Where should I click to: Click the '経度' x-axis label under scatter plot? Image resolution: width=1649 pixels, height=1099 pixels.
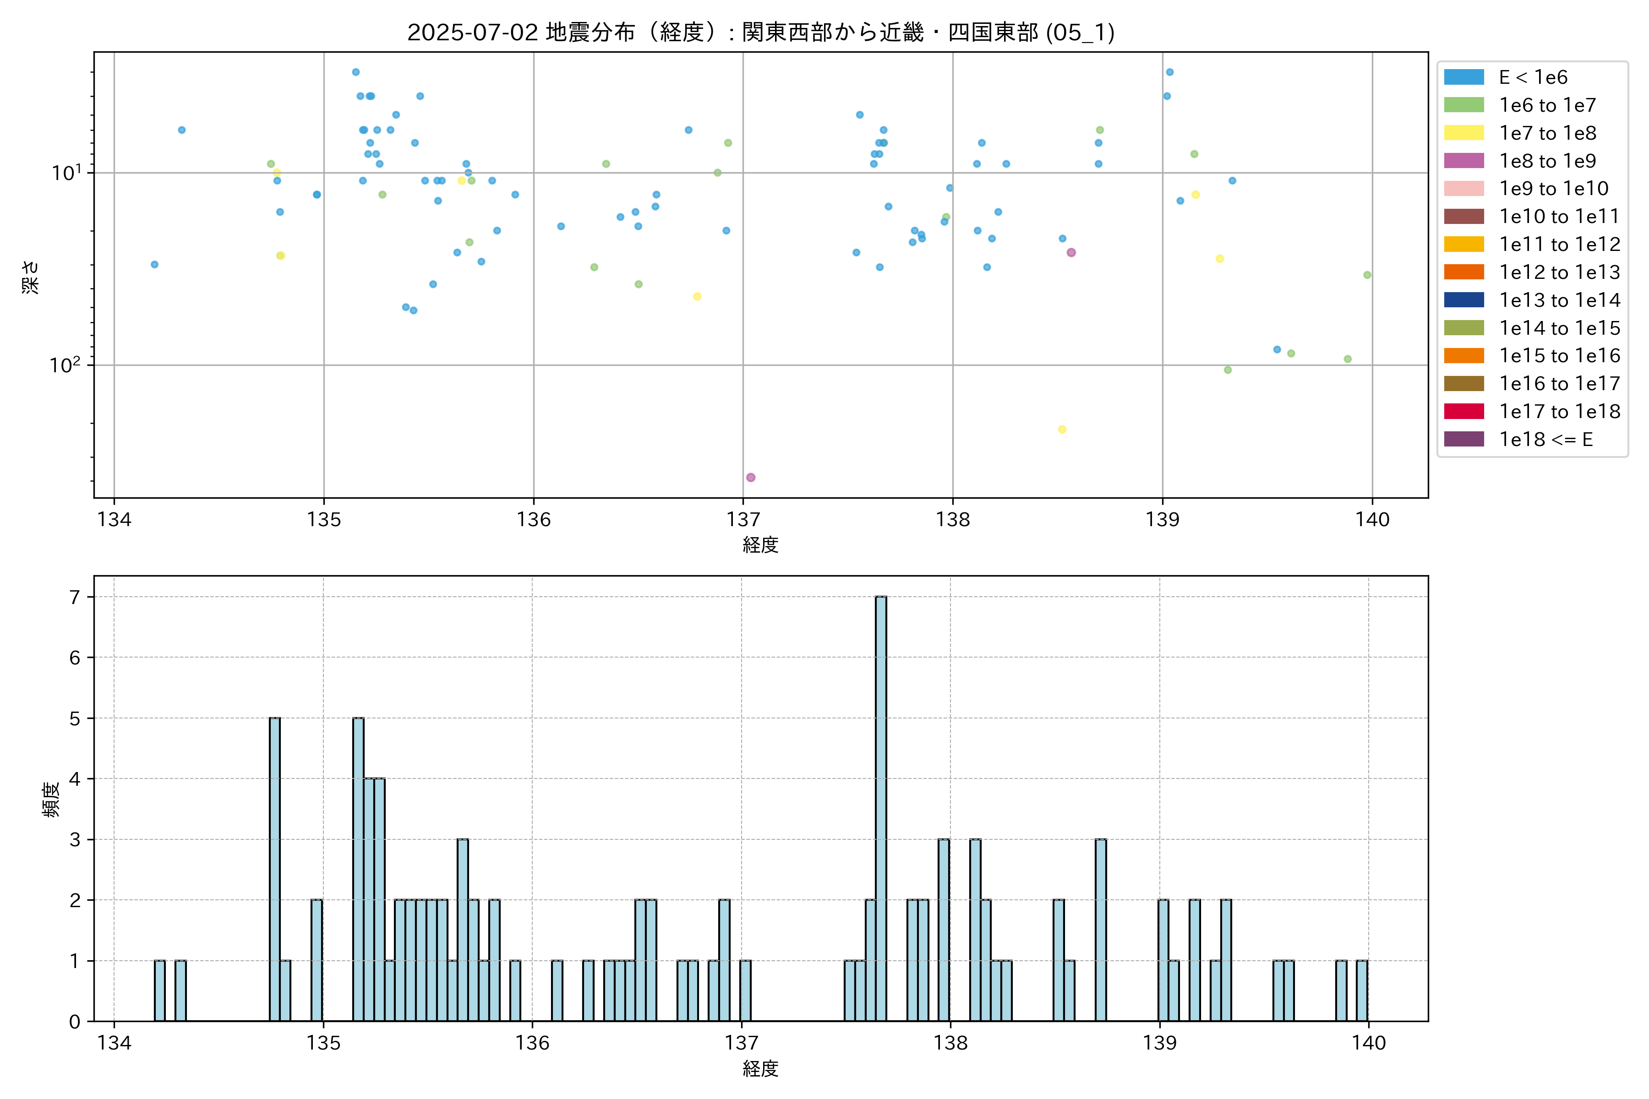761,544
